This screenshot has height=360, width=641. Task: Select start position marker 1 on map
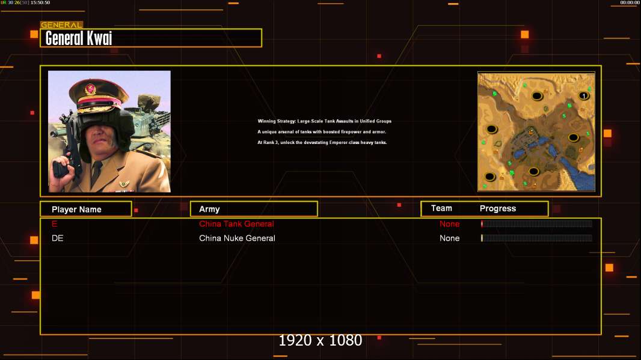click(583, 96)
